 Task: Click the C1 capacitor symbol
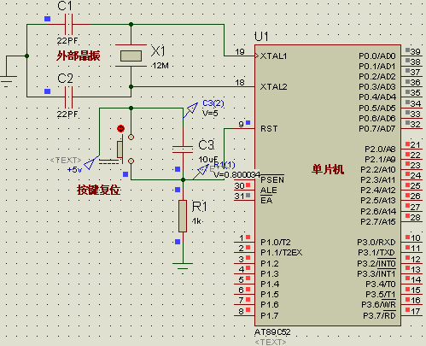(68, 25)
